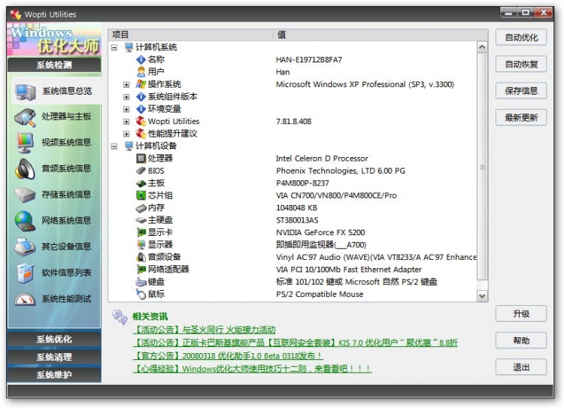Select value ST380013AS
The image size is (564, 408).
[x=297, y=220]
